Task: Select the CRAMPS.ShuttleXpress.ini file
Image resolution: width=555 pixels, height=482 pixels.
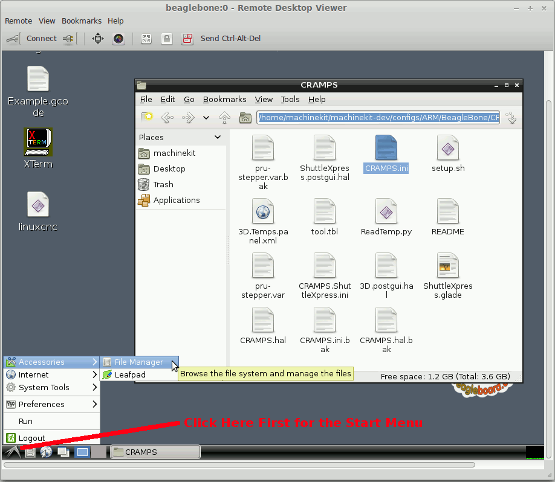Action: [325, 276]
